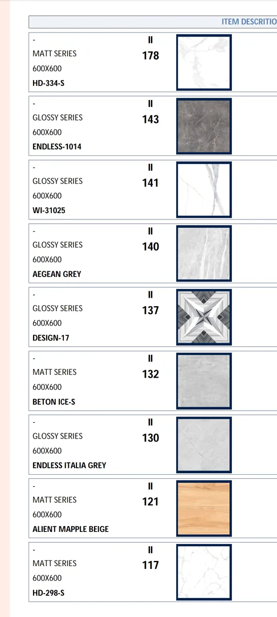Select the BETON ICE-S tile thumbnail
The image size is (277, 617).
204,381
